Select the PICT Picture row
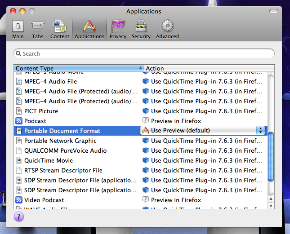This screenshot has height=234, width=290. (x=141, y=111)
